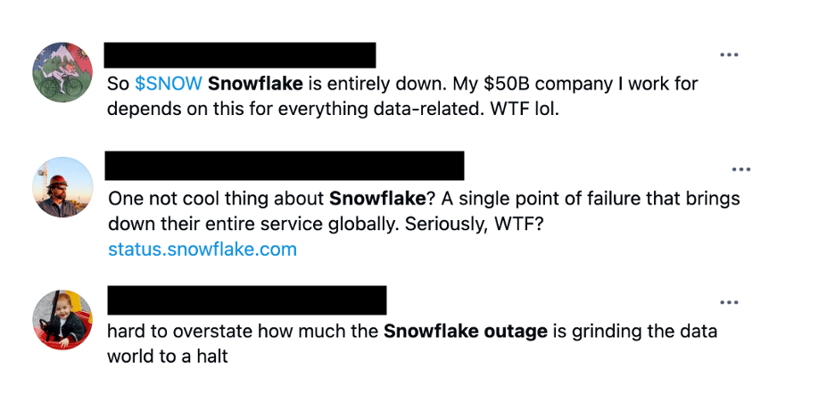View profile of hard-hat man avatar

coord(62,187)
